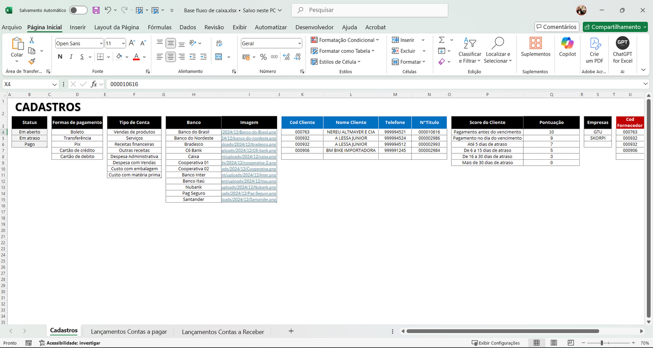This screenshot has width=653, height=348.
Task: Click the Comentários button
Action: (556, 27)
